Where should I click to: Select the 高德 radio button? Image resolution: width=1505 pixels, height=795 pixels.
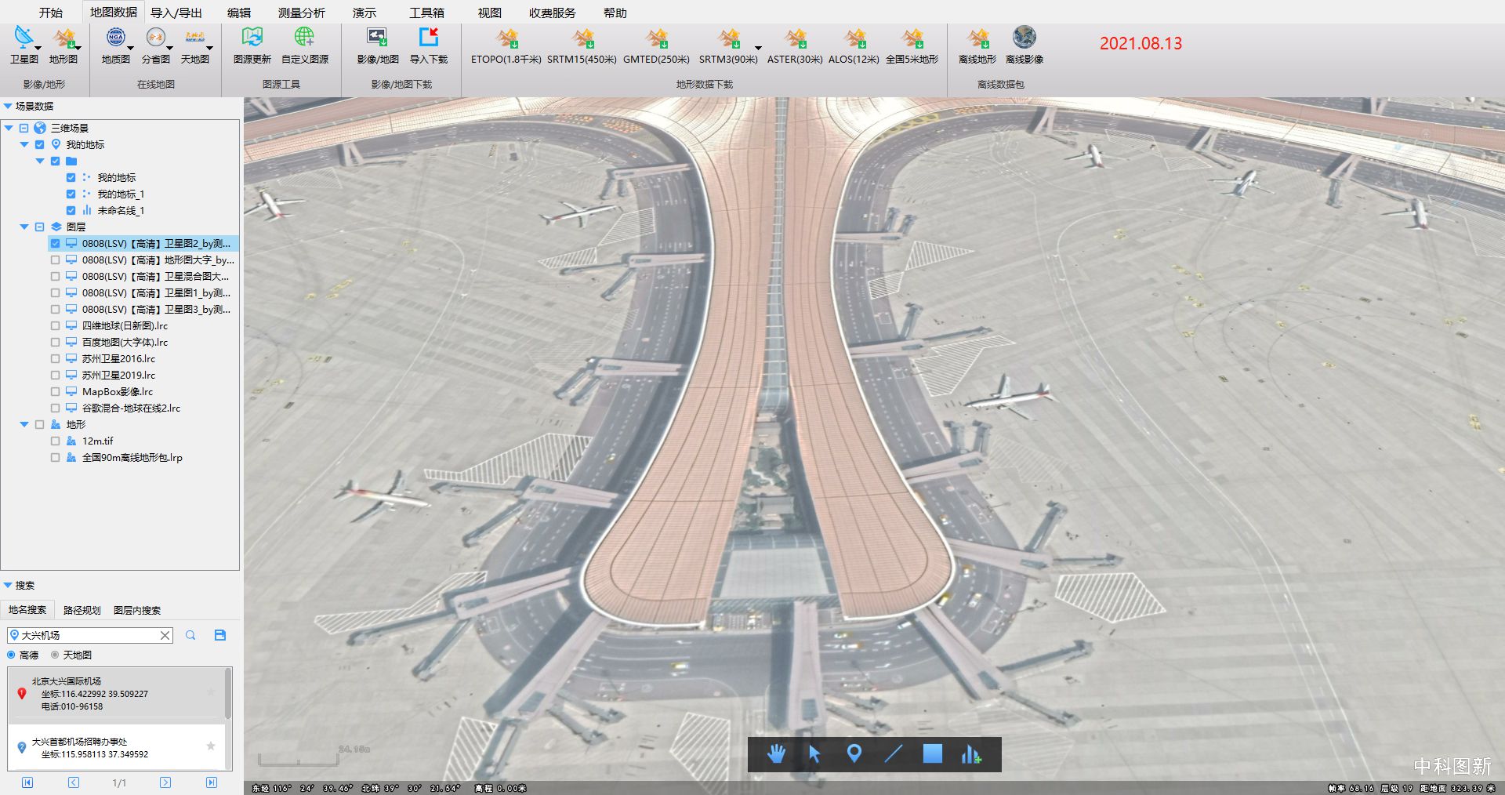(x=11, y=655)
